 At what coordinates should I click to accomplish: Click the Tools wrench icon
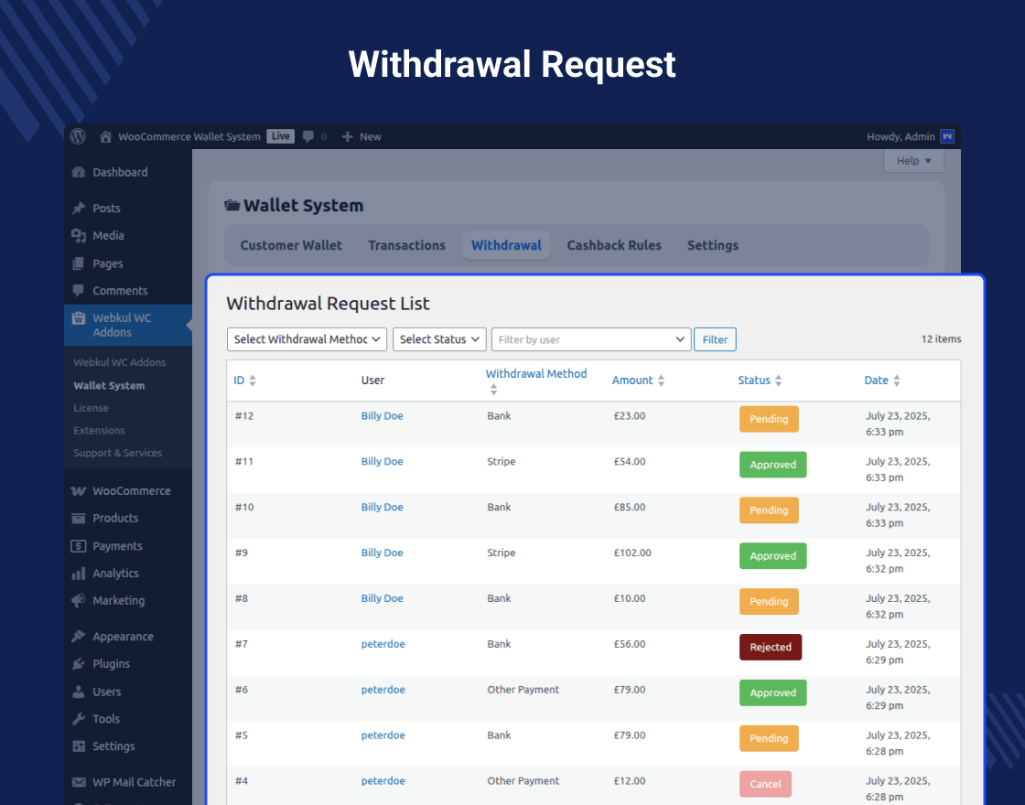click(x=79, y=719)
